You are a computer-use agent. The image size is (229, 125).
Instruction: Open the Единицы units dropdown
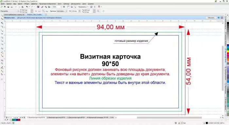click(x=62, y=11)
